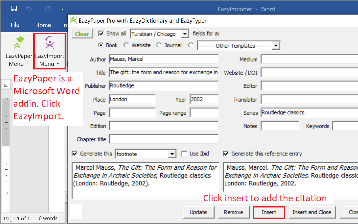
Task: Click the Series field with Routledge classics
Action: (x=309, y=113)
